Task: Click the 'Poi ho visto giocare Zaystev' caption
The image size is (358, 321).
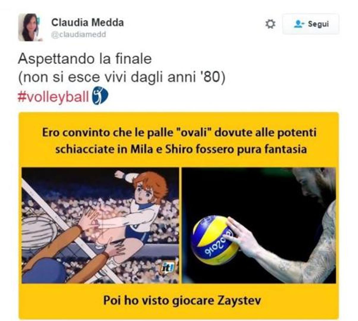Action: (182, 300)
